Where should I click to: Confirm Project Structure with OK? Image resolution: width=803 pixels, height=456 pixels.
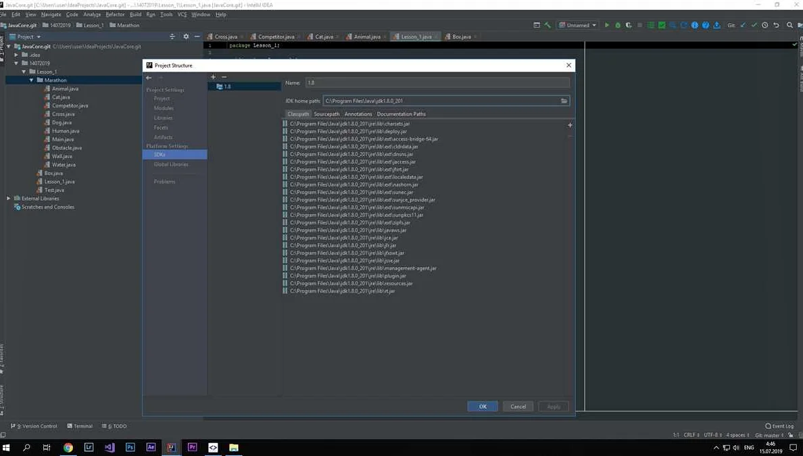483,407
